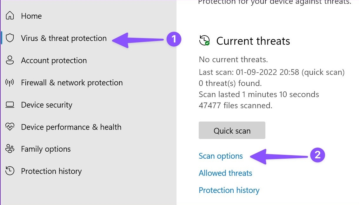Click the Family options people icon

(10, 149)
